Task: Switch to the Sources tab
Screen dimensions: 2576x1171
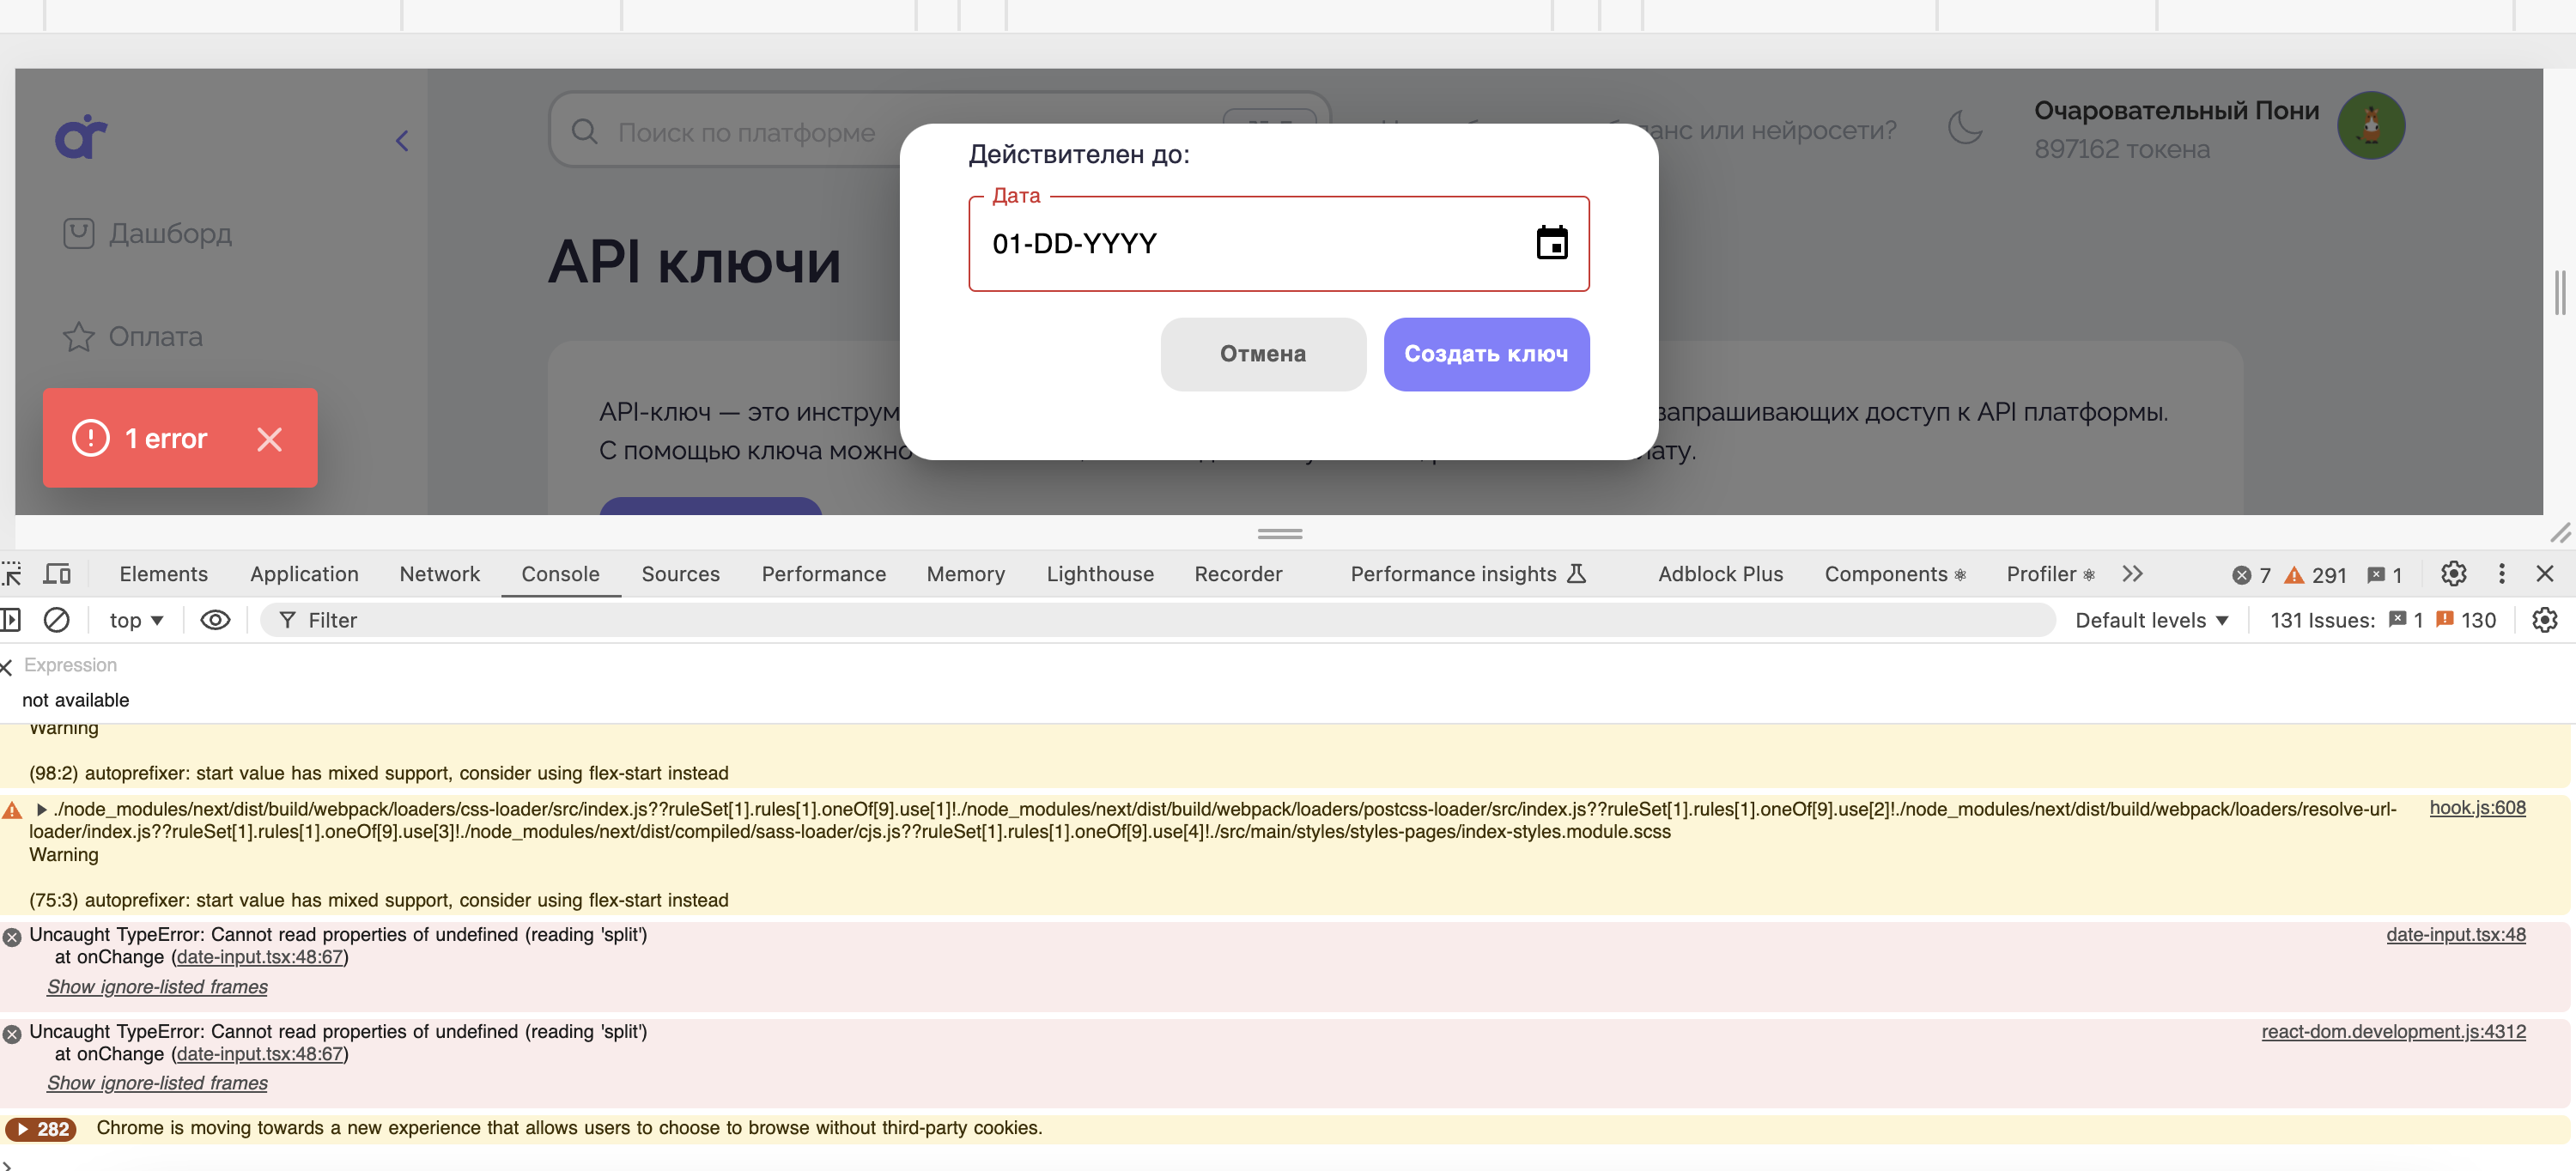Action: coord(680,574)
